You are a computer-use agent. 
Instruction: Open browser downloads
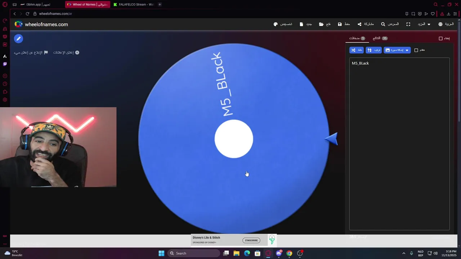pos(448,14)
